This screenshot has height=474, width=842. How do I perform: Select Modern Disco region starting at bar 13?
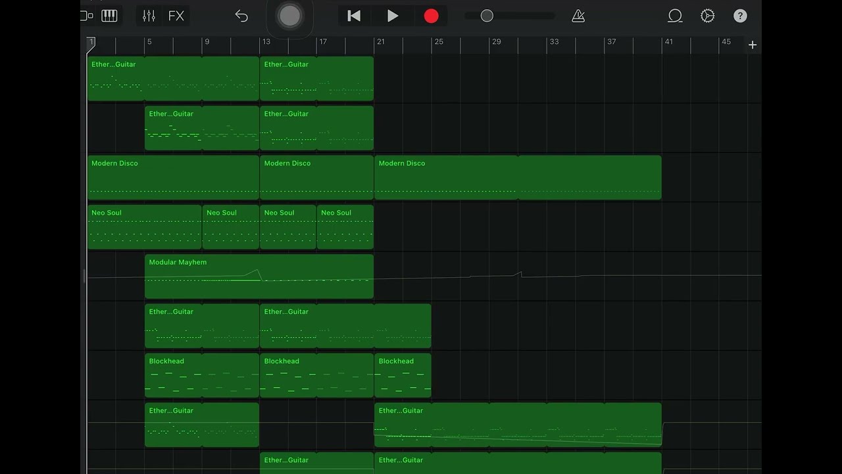316,178
